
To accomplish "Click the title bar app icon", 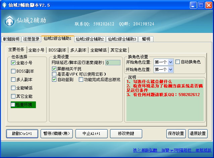I will pos(4,5).
